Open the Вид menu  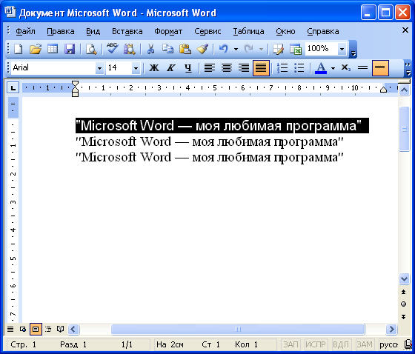(x=93, y=31)
